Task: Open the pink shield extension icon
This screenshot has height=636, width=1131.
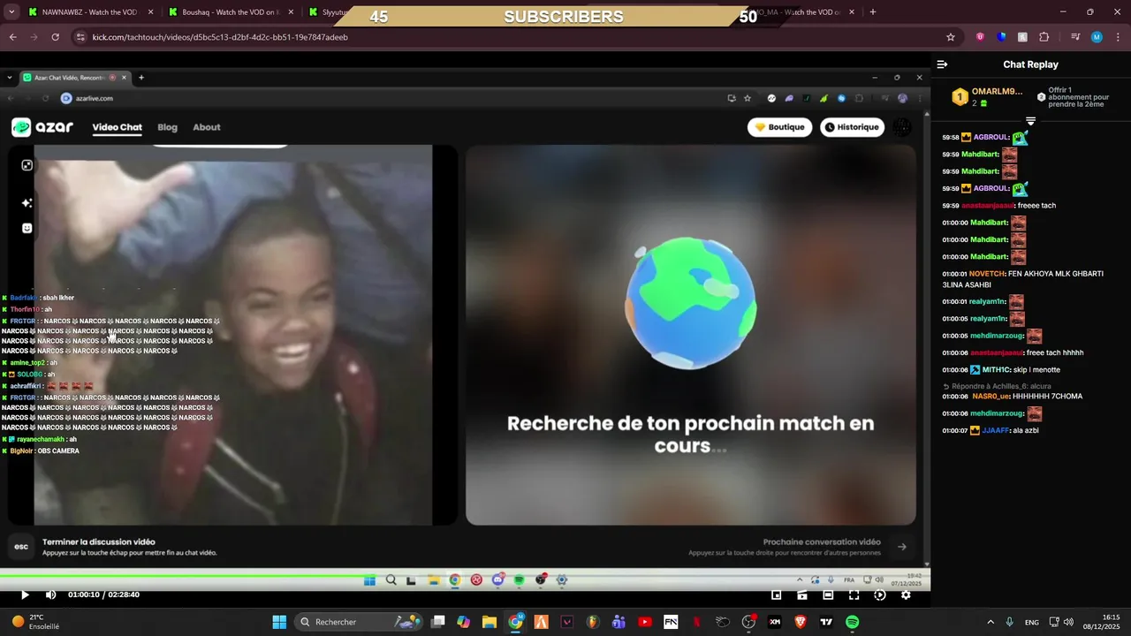Action: pos(980,37)
